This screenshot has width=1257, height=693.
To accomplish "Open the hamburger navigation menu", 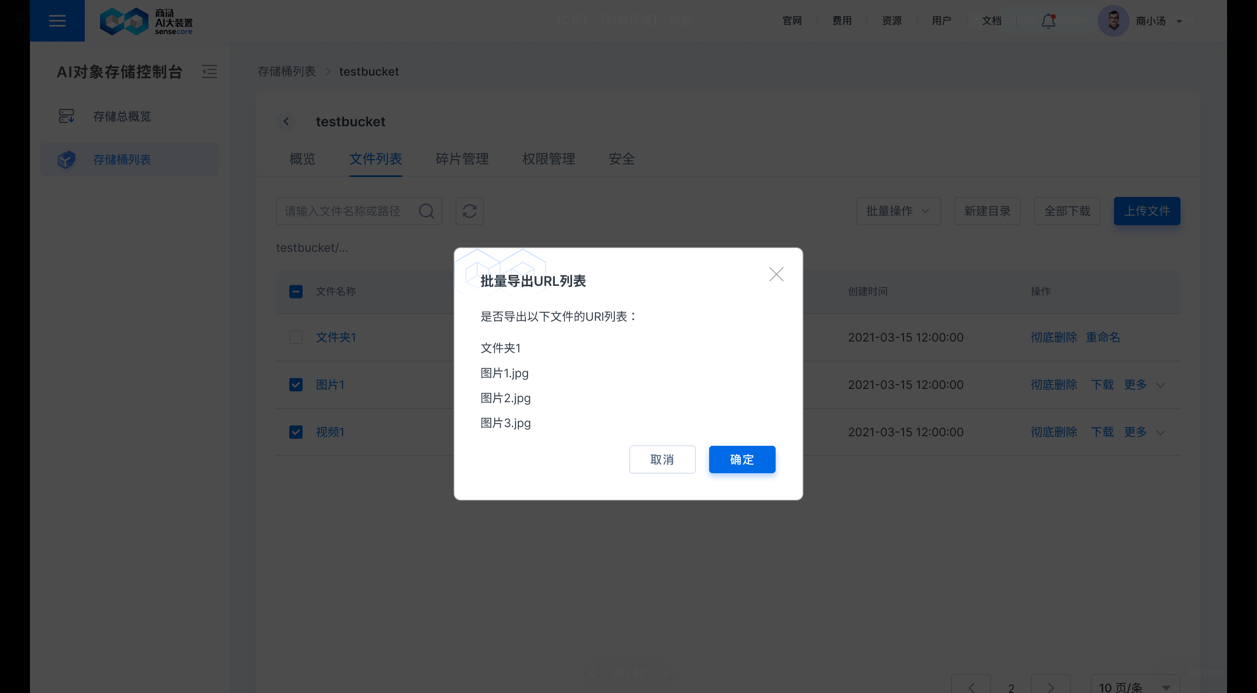I will (57, 20).
